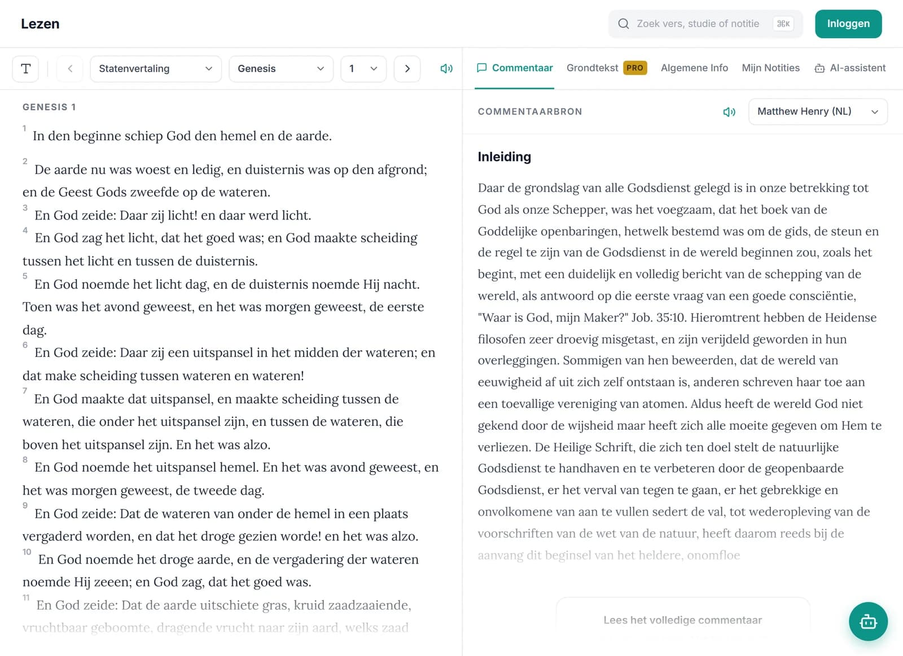Switch to the Algemene Info tab
903x656 pixels.
point(694,68)
